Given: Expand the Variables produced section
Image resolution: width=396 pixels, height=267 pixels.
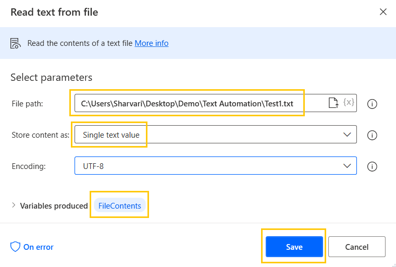Looking at the screenshot, I should (x=14, y=205).
